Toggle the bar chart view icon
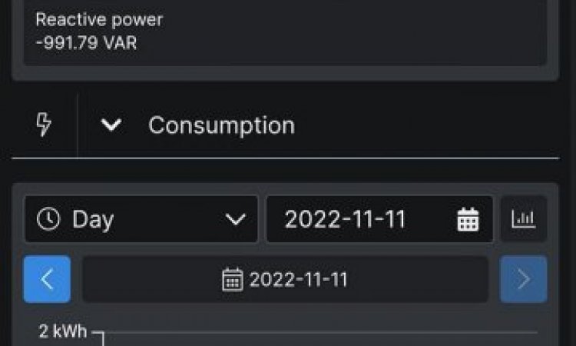Viewport: 576px width, 346px height. (524, 219)
